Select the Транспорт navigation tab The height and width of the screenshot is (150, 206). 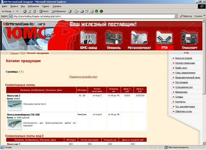point(190,48)
